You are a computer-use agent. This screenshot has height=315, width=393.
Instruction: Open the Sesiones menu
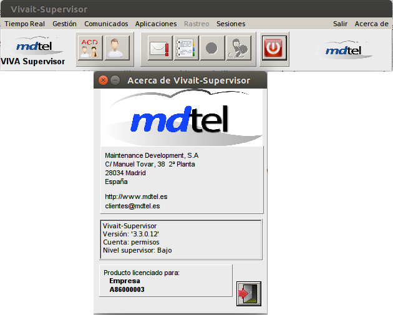pos(231,24)
